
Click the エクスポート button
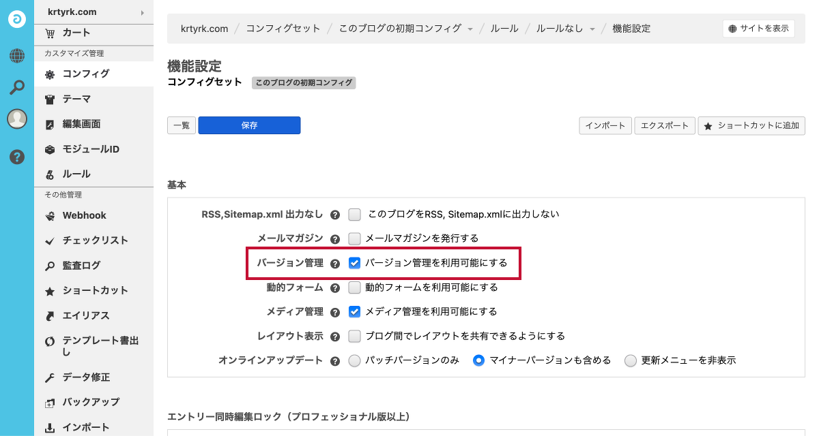(x=664, y=125)
